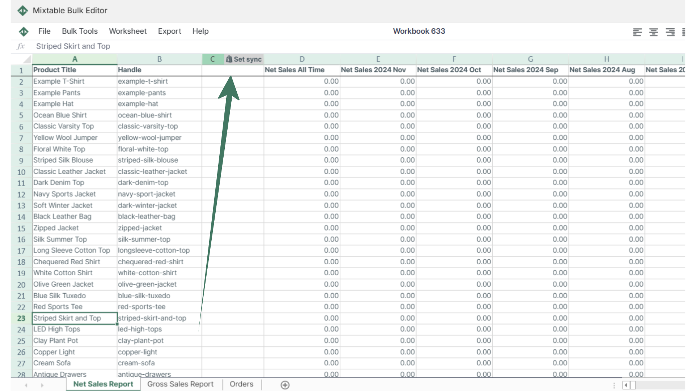Click the Mixtable Bulk Editor logo icon
This screenshot has width=696, height=391.
click(x=23, y=9)
